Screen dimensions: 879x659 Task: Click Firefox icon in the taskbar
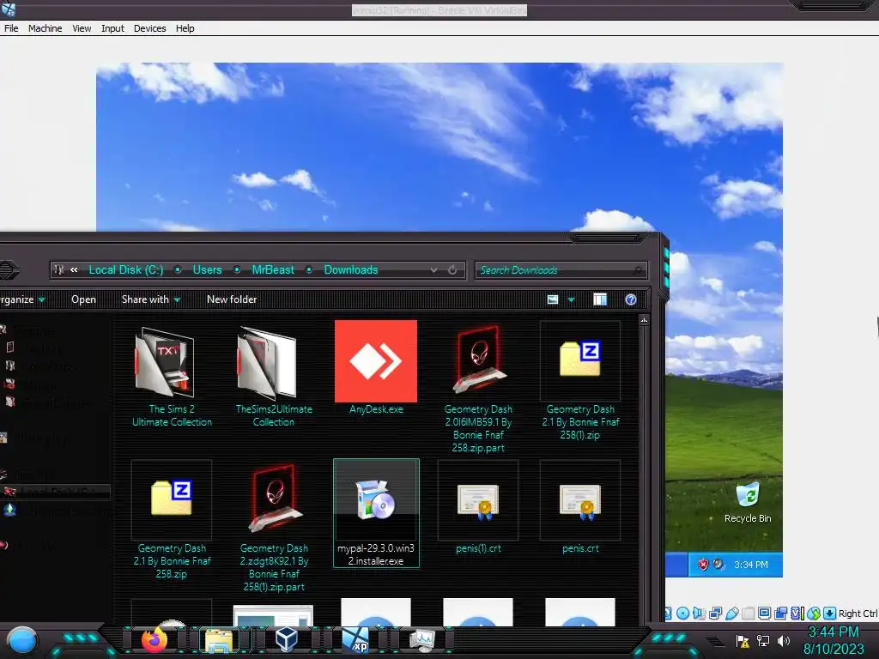tap(155, 640)
